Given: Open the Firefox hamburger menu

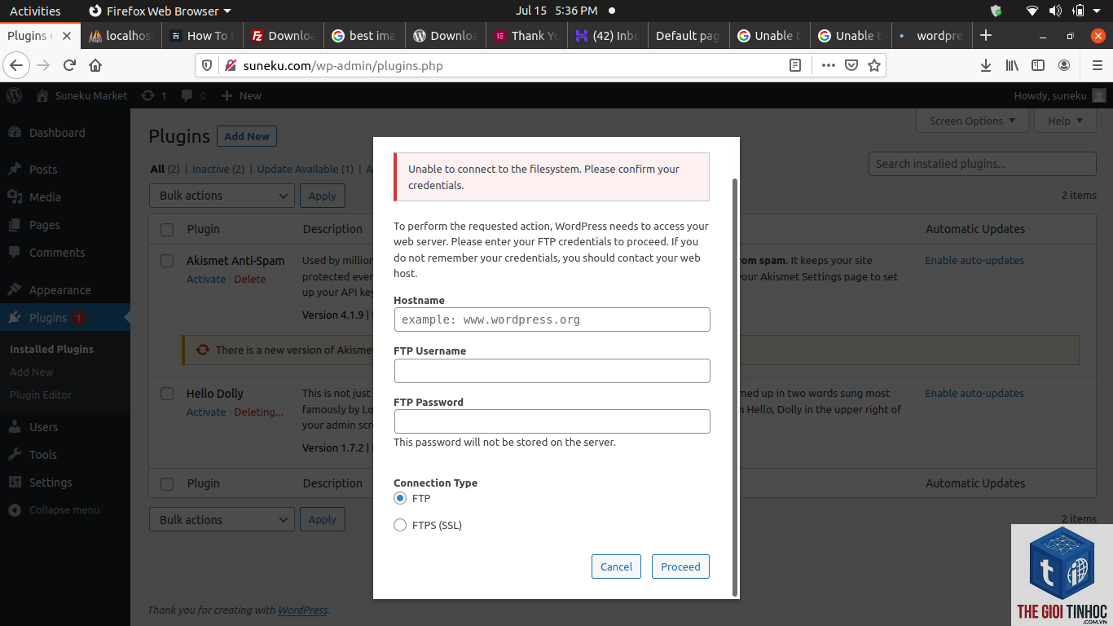Looking at the screenshot, I should coord(1098,65).
